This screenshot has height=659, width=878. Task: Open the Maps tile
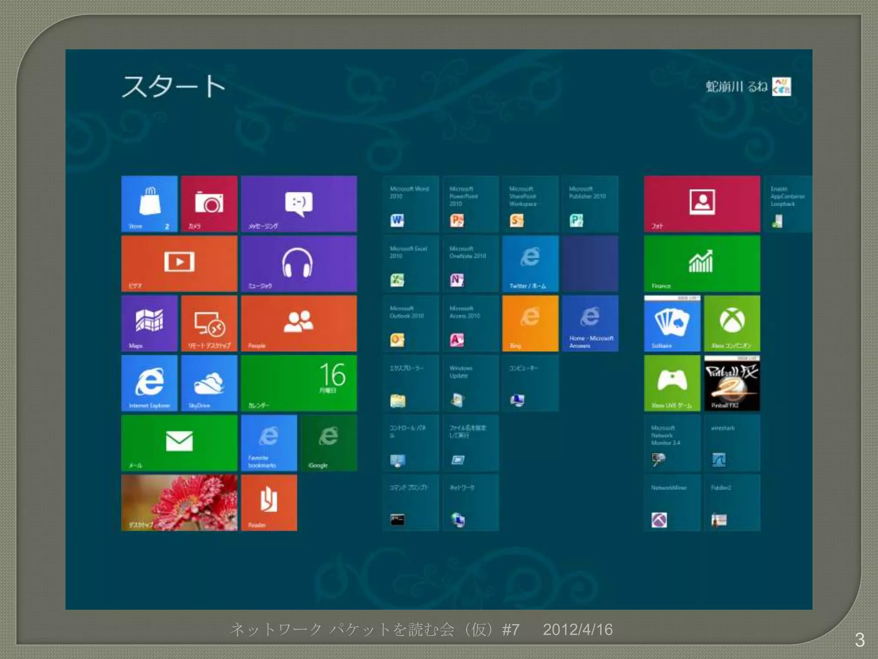[x=149, y=323]
